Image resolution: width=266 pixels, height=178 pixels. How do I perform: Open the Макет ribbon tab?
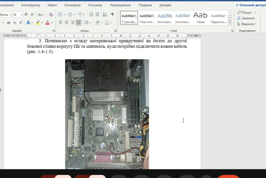click(x=52, y=5)
